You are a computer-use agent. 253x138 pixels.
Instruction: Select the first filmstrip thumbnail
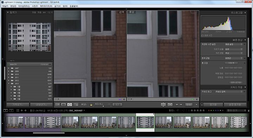click(x=14, y=122)
